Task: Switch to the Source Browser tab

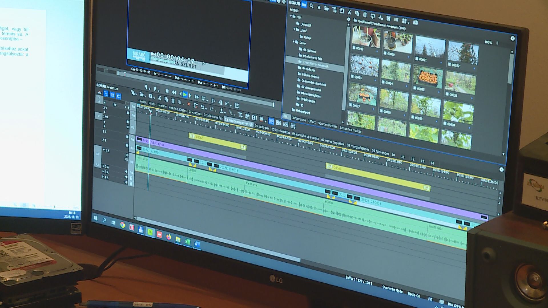Action: coord(327,125)
